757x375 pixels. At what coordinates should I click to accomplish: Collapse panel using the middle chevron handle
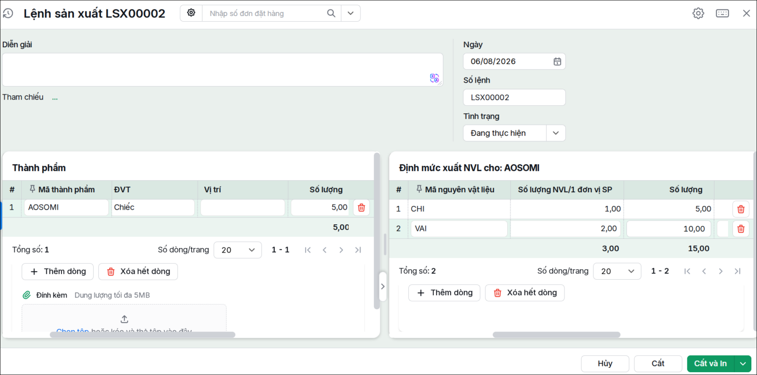383,287
